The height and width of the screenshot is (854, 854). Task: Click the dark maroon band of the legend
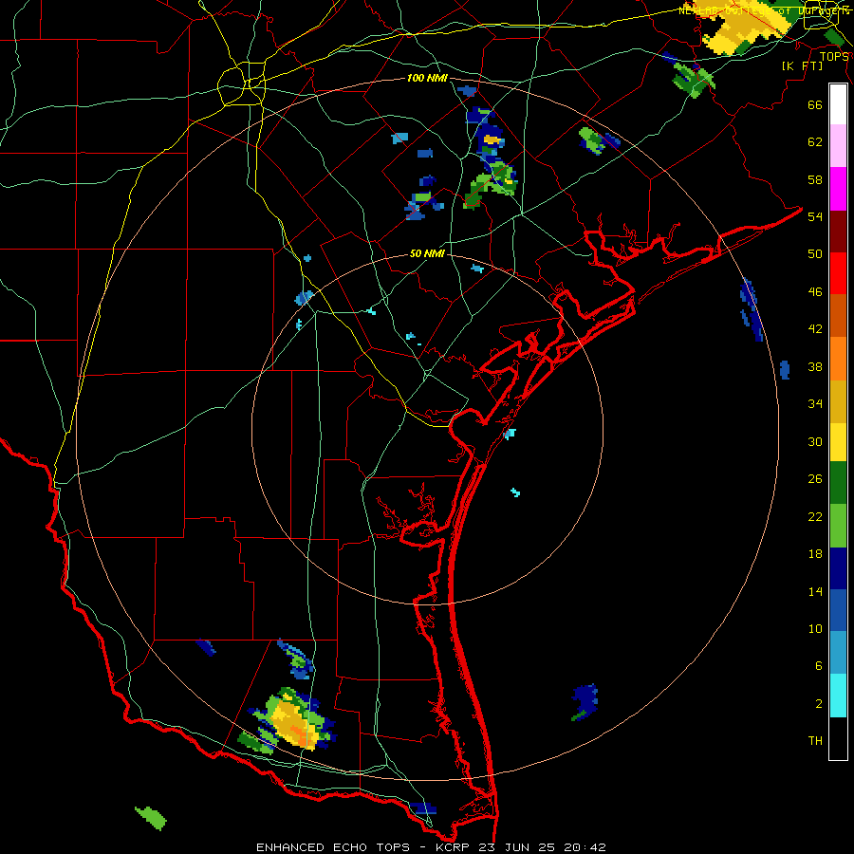click(x=838, y=231)
